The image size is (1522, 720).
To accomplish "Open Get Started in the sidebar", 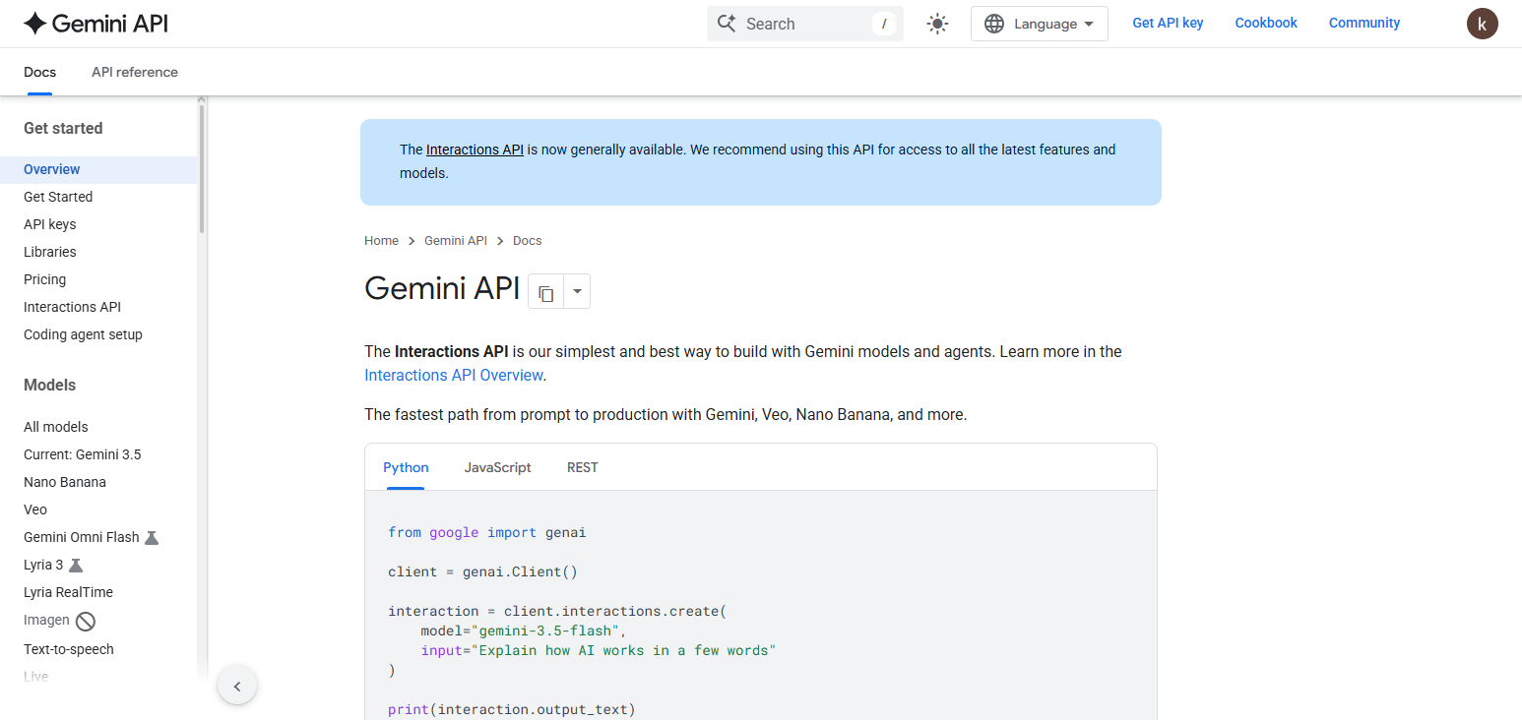I will 58,197.
